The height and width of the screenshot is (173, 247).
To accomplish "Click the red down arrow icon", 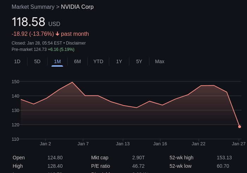I will [x=57, y=34].
